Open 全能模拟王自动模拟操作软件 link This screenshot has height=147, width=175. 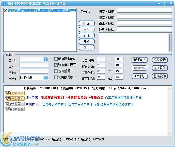[114, 104]
